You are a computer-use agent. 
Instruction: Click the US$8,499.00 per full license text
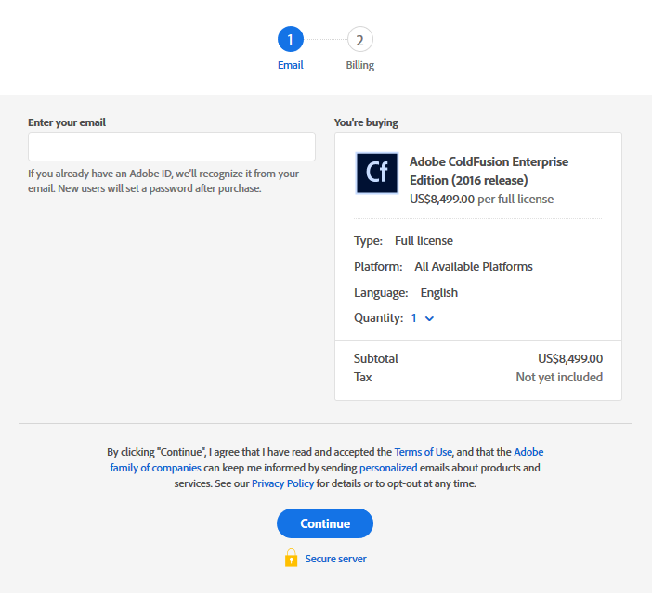pyautogui.click(x=481, y=199)
